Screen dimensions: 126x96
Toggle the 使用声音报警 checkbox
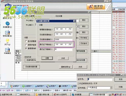pyautogui.click(x=26, y=45)
